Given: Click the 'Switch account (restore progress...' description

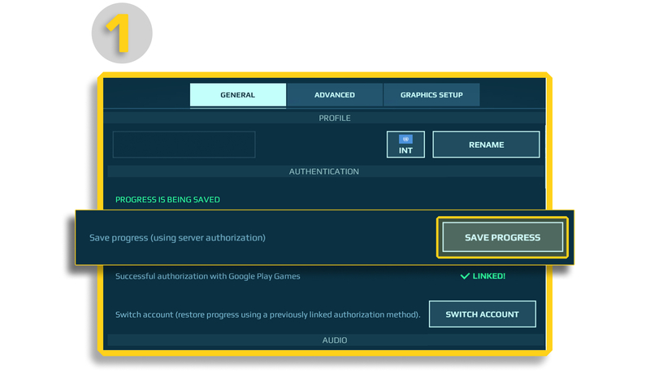Looking at the screenshot, I should 268,314.
